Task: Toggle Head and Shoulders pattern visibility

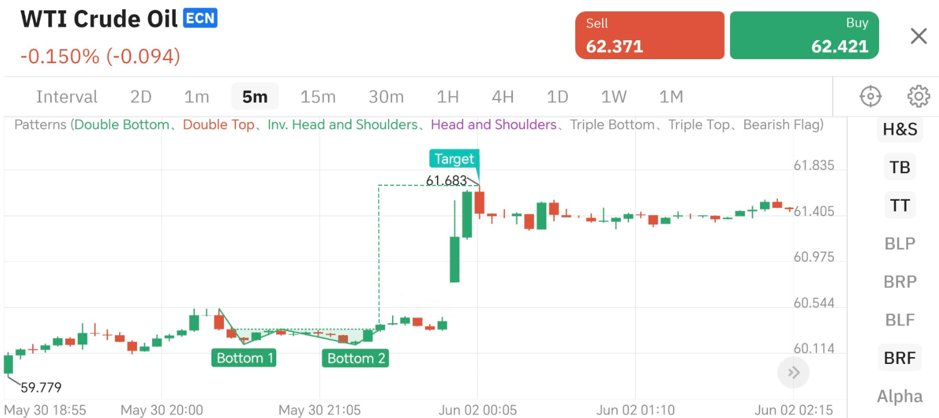Action: (493, 124)
